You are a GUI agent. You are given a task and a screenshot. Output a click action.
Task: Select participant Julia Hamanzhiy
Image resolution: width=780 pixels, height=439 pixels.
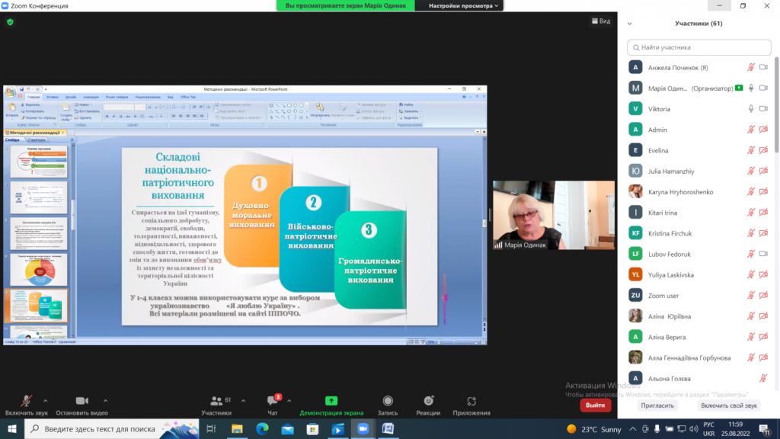(x=699, y=171)
